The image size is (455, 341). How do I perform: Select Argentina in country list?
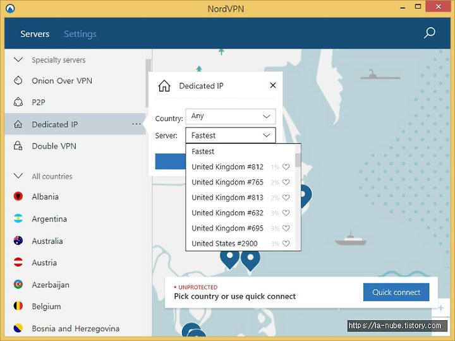tap(49, 219)
